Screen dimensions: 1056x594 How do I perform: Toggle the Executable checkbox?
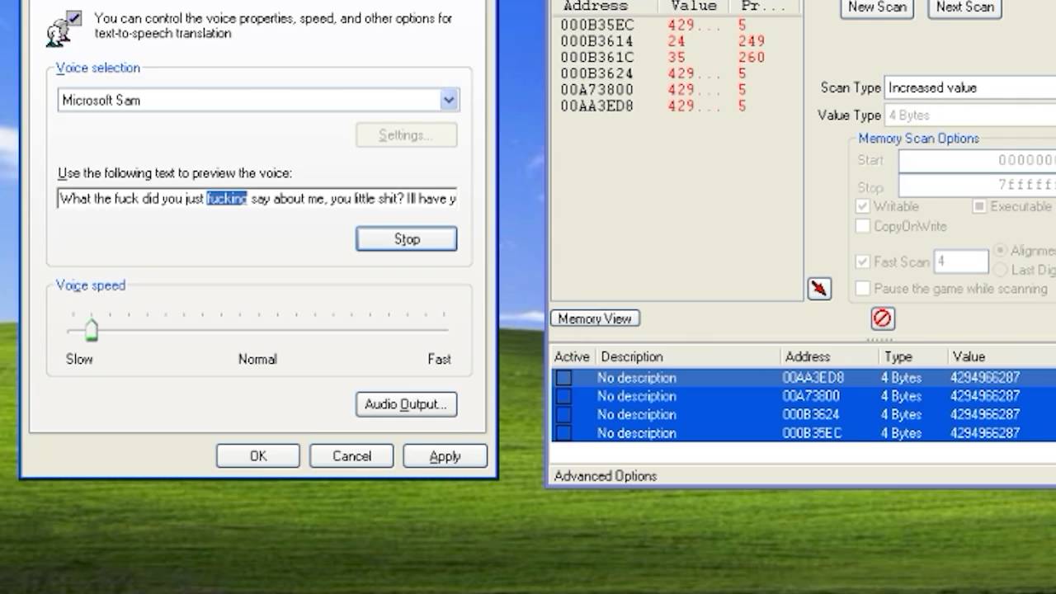(979, 206)
